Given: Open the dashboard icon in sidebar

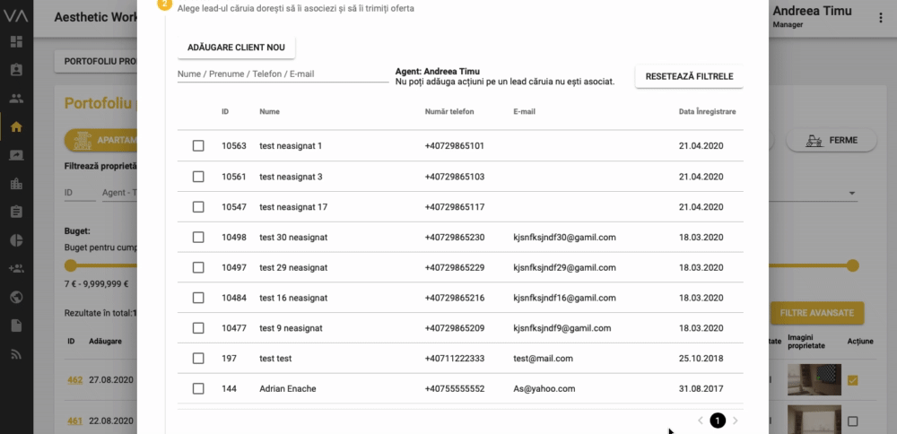Looking at the screenshot, I should [15, 41].
